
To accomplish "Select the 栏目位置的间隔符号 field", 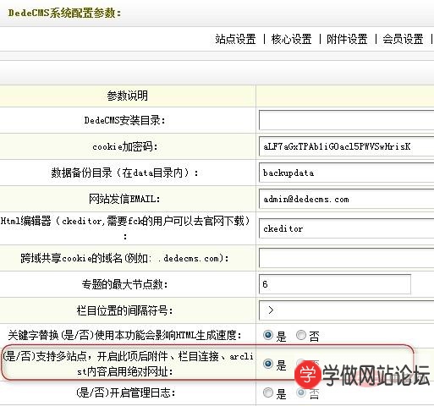I will click(346, 310).
